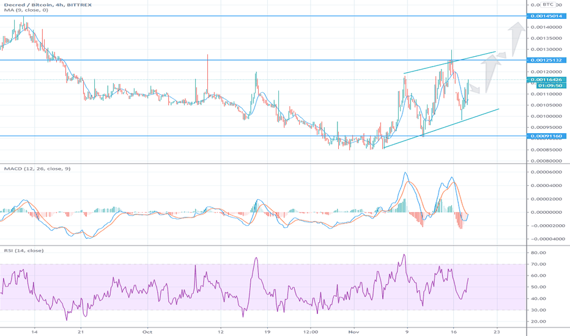The image size is (570, 336).
Task: Click the MACD axis value -0.00004000
Action: tap(547, 239)
